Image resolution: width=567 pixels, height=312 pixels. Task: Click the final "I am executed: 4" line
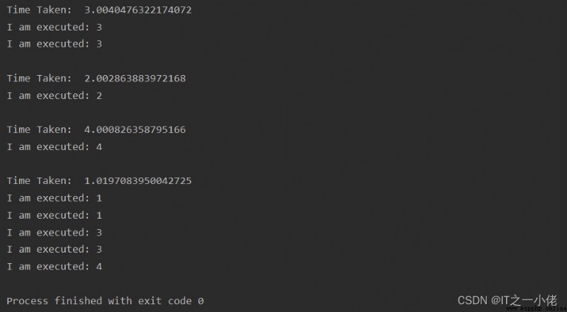tap(55, 267)
